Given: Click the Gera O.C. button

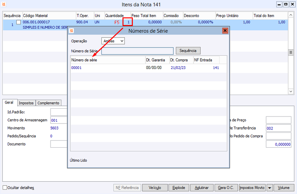Looking at the screenshot, I should [226, 188].
